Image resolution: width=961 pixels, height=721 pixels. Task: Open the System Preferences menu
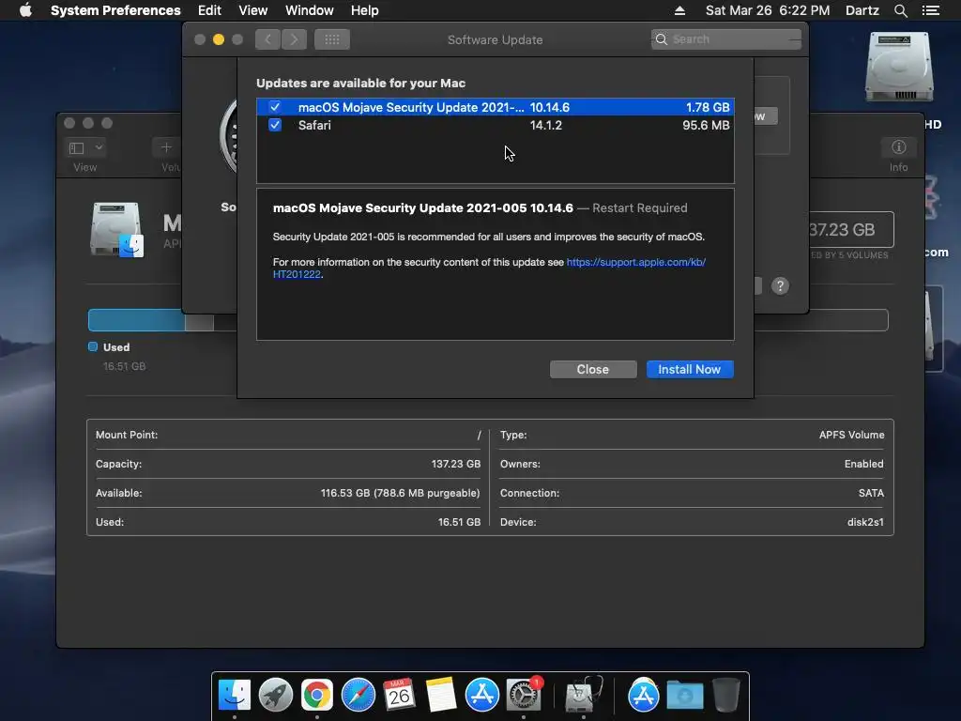click(115, 10)
